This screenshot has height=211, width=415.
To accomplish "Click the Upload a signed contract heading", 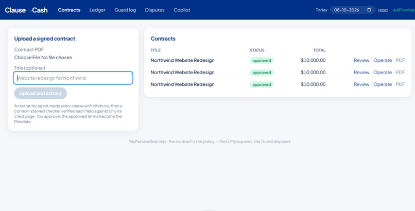I will point(45,39).
